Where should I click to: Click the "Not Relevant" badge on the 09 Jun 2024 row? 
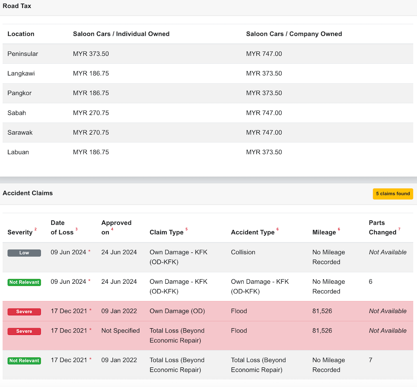pyautogui.click(x=24, y=282)
